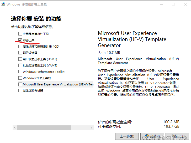Click the 应用程序兼容性工具 feature name
The height and width of the screenshot is (143, 191).
(x=36, y=34)
